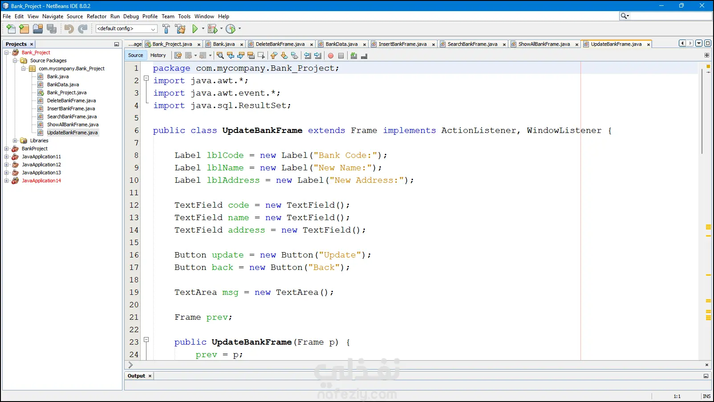
Task: Click Next Bookmark icon
Action: point(284,56)
